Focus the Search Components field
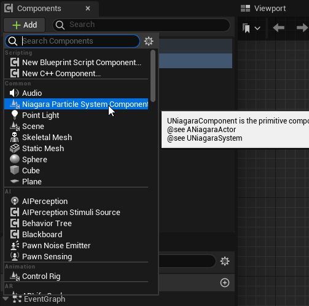 click(72, 41)
